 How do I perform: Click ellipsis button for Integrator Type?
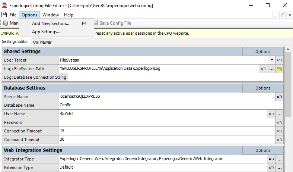click(x=279, y=159)
